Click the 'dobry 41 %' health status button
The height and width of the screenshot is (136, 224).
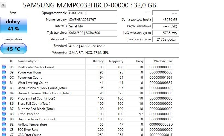[13, 25]
